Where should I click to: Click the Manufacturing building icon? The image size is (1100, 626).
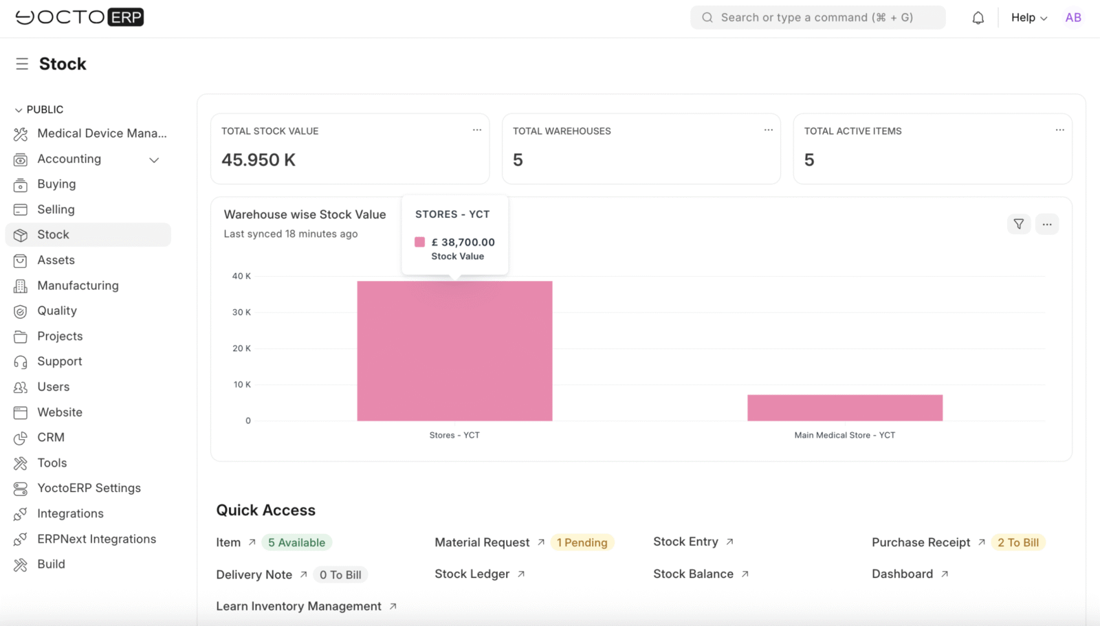coord(21,286)
